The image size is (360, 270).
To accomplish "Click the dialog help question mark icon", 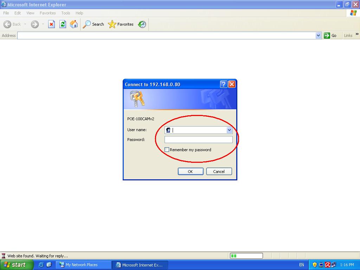I will click(224, 84).
